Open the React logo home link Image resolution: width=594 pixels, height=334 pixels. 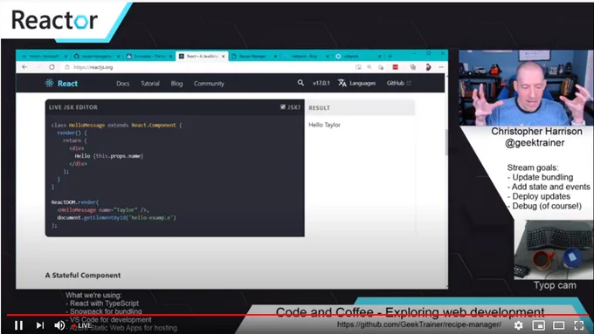pyautogui.click(x=61, y=83)
